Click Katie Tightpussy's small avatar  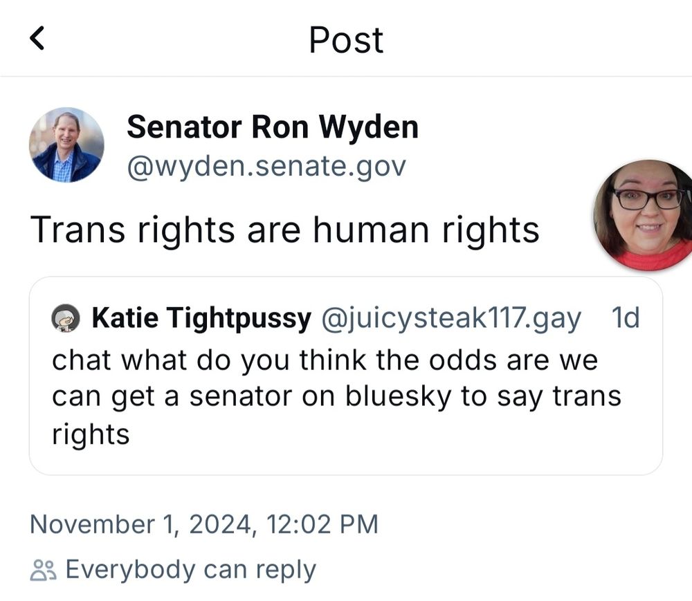66,317
